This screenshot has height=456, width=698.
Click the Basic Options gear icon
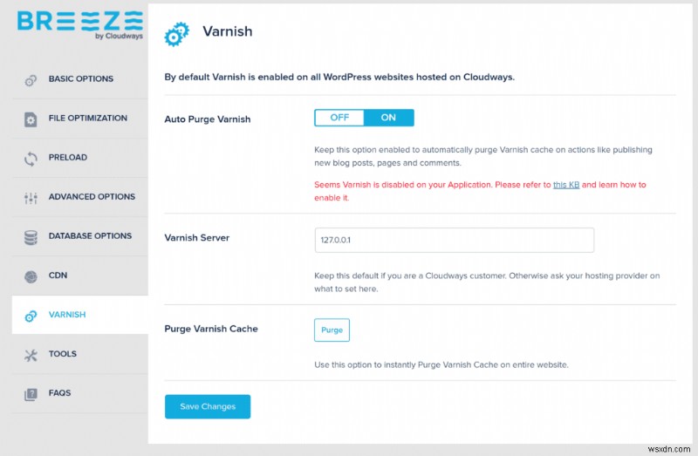[31, 80]
